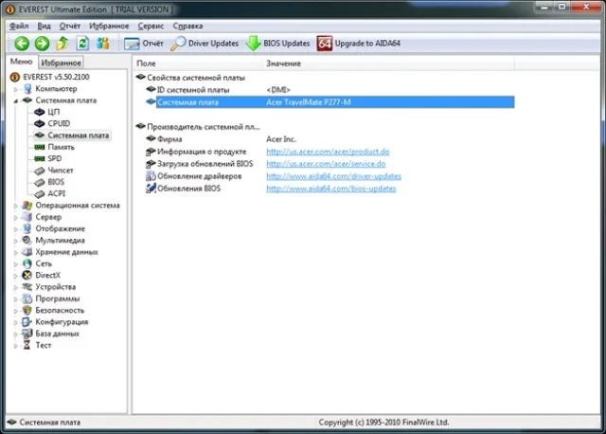Image resolution: width=606 pixels, height=434 pixels.
Task: Click the green Forward arrow toolbar icon
Action: (x=42, y=44)
